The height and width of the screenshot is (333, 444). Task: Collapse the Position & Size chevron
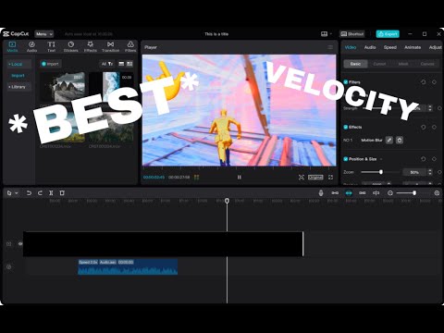(x=381, y=159)
